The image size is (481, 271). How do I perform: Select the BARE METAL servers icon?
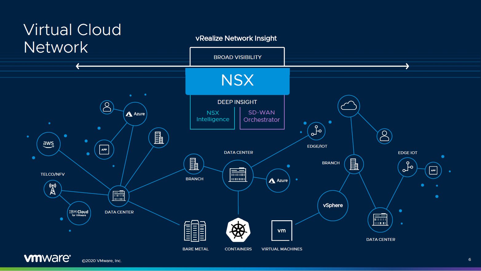pyautogui.click(x=195, y=231)
